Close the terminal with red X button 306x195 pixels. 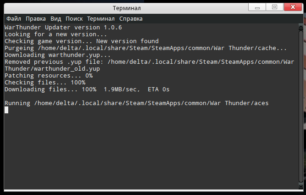[293, 7]
